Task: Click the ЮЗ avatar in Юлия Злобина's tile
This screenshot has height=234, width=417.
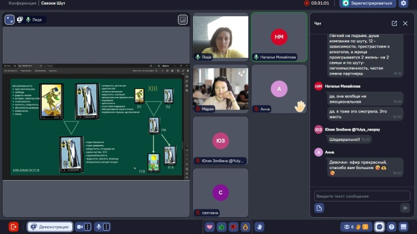Action: (221, 140)
